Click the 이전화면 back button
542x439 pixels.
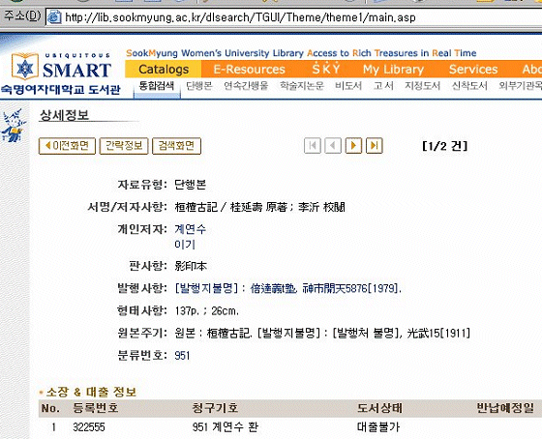[x=67, y=146]
